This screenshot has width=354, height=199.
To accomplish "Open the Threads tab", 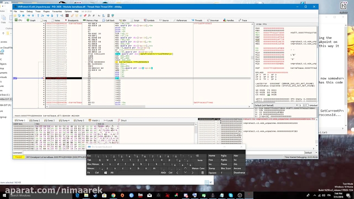I will [197, 20].
